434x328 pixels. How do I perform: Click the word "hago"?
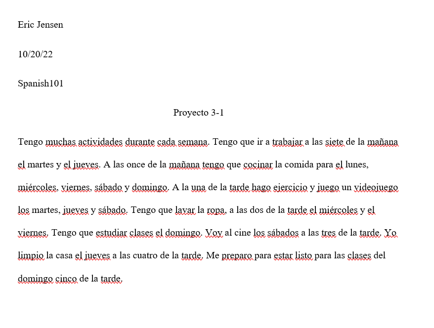261,188
